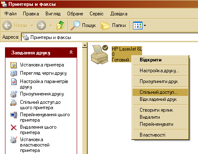Viewport: 198px width, 154px height.
Task: Click the Установка принтера link
Action: (42, 65)
